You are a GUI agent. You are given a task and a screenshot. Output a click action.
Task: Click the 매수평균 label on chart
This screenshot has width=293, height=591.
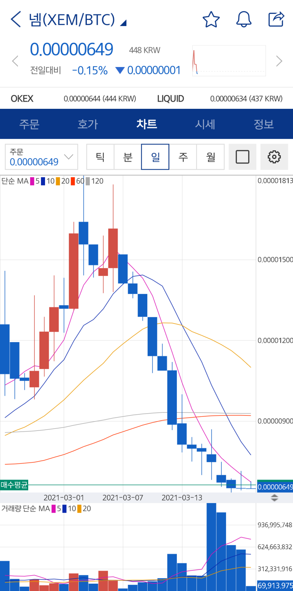(x=14, y=485)
